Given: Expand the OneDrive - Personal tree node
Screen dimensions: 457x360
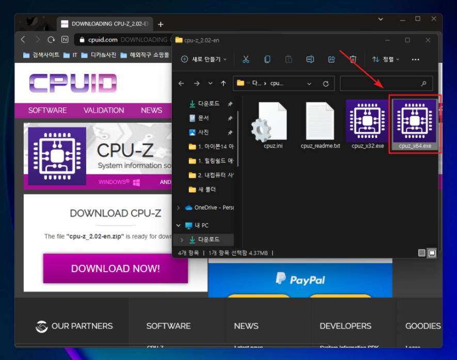Looking at the screenshot, I should click(178, 208).
